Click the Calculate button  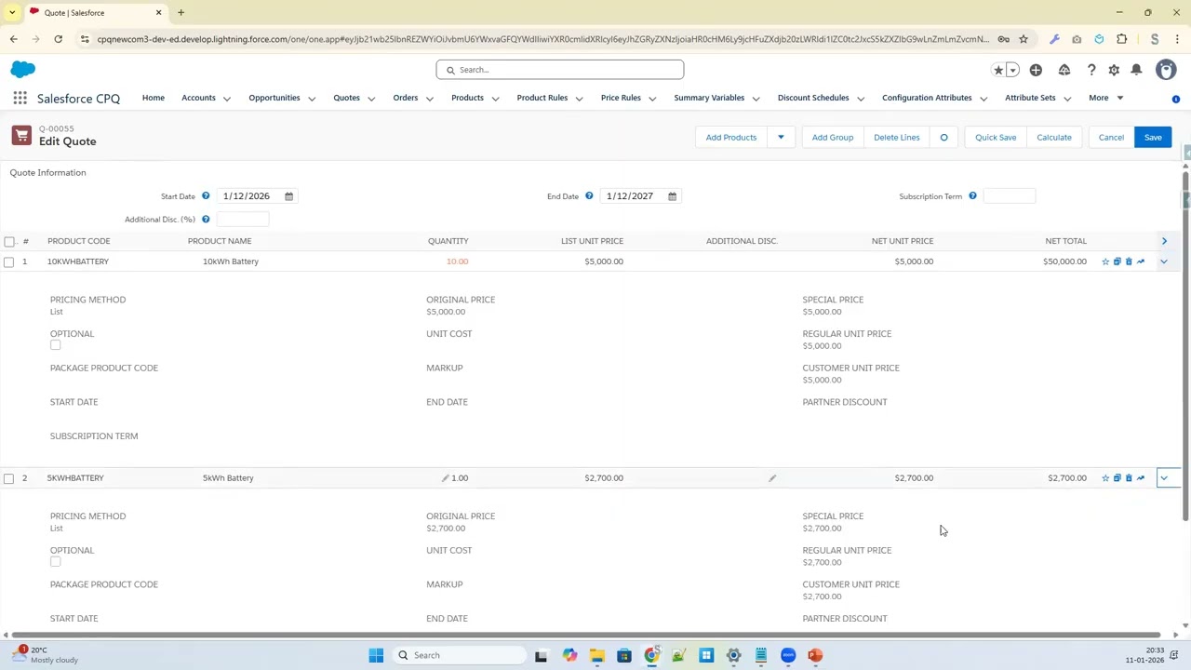click(1054, 138)
